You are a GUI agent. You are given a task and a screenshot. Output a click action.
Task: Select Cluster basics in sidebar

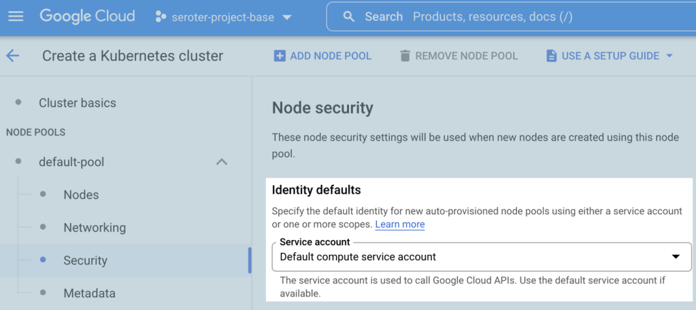tap(77, 103)
